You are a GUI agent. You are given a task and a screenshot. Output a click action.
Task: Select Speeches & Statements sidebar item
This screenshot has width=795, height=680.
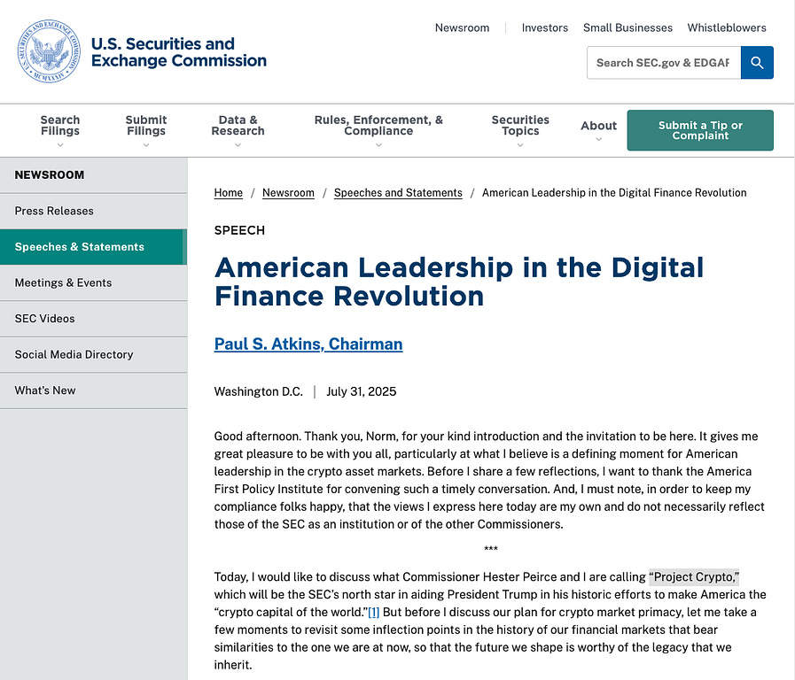click(80, 247)
